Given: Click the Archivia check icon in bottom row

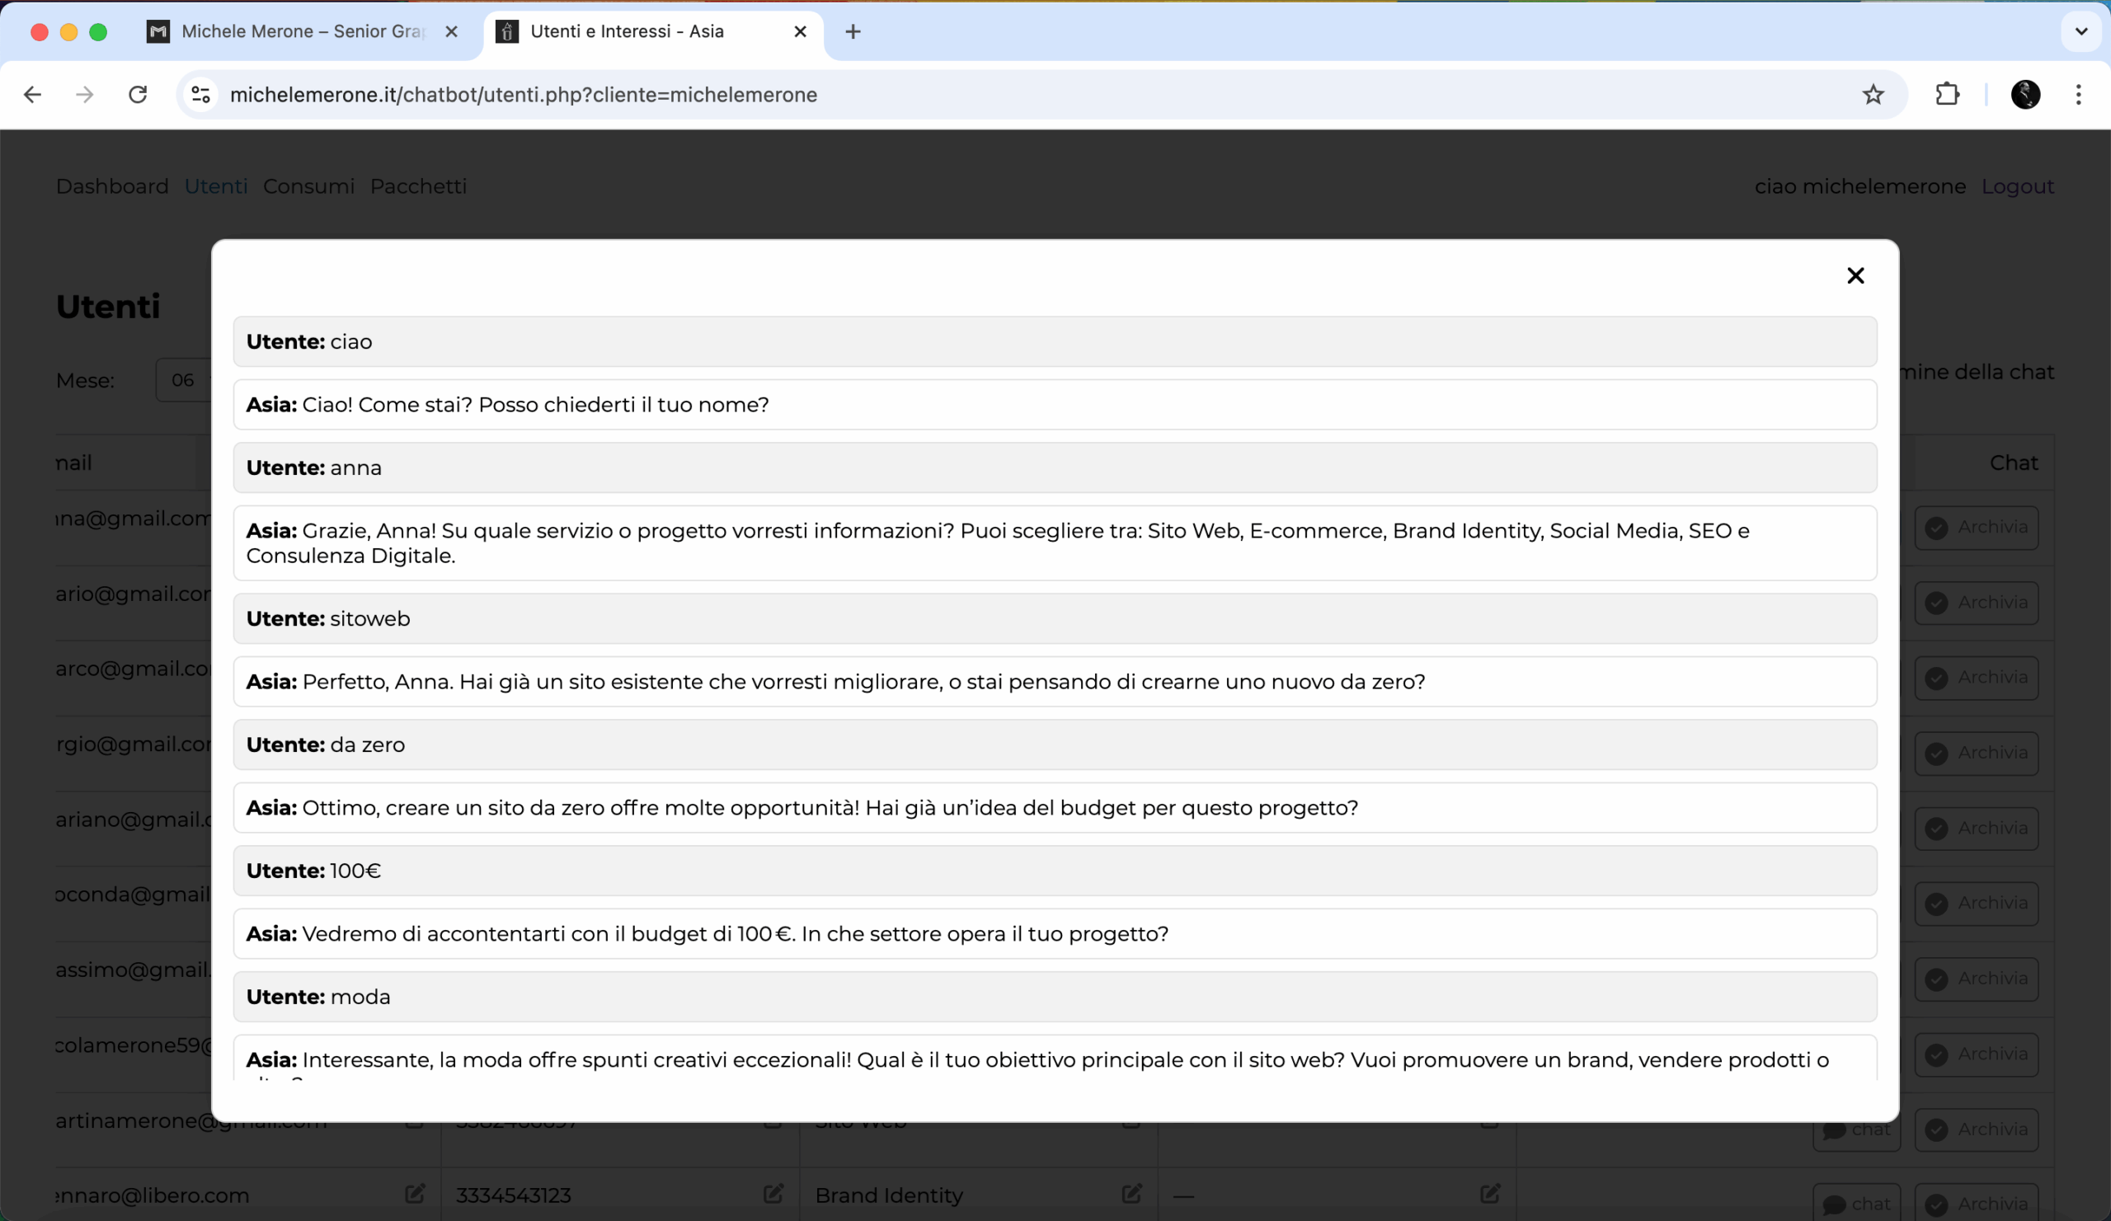Looking at the screenshot, I should pyautogui.click(x=1936, y=1205).
